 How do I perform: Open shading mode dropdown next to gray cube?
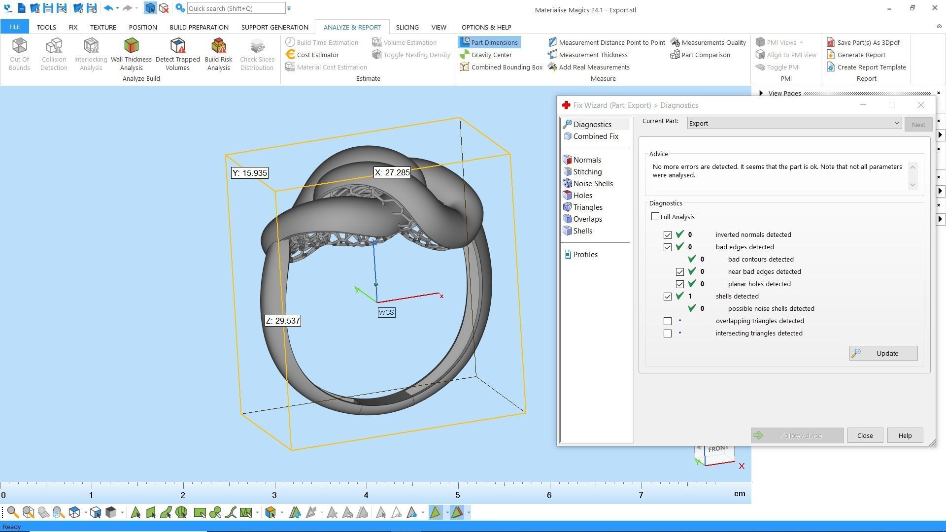click(x=122, y=513)
